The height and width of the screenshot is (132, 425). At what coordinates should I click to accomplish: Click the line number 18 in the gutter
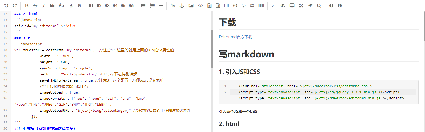(5, 50)
